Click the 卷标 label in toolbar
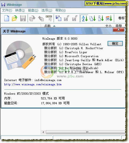This screenshot has width=129, height=143. pos(121,18)
